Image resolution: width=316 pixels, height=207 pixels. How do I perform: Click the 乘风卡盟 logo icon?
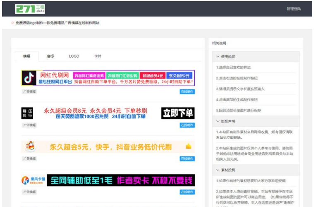pos(34,180)
